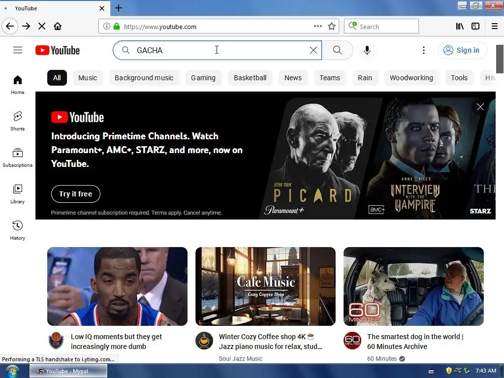Open the browser Library icon
This screenshot has height=378, width=504.
coord(460,27)
